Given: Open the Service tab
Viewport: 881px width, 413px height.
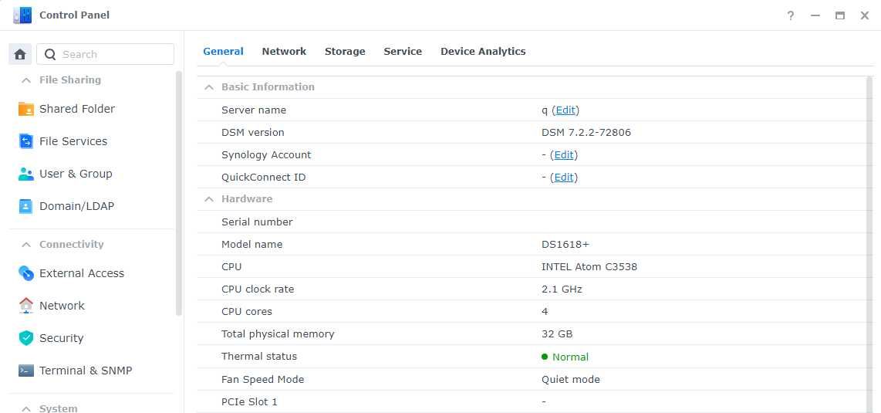Looking at the screenshot, I should [403, 51].
